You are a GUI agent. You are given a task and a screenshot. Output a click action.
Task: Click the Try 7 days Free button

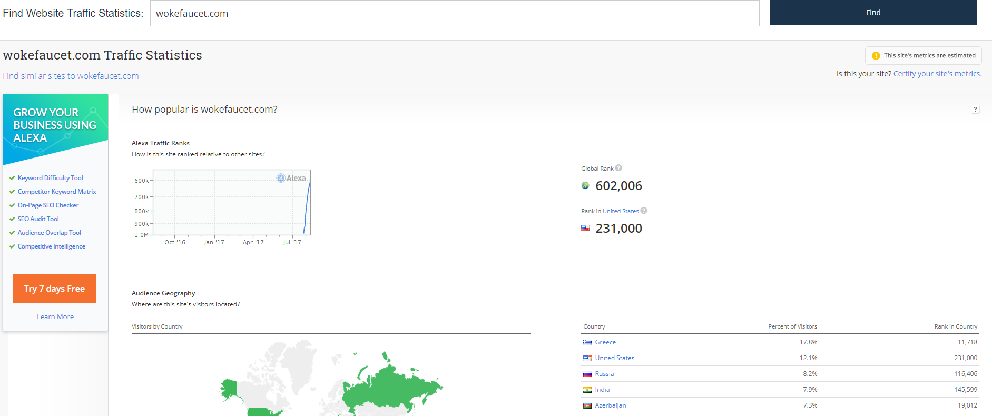pyautogui.click(x=54, y=289)
